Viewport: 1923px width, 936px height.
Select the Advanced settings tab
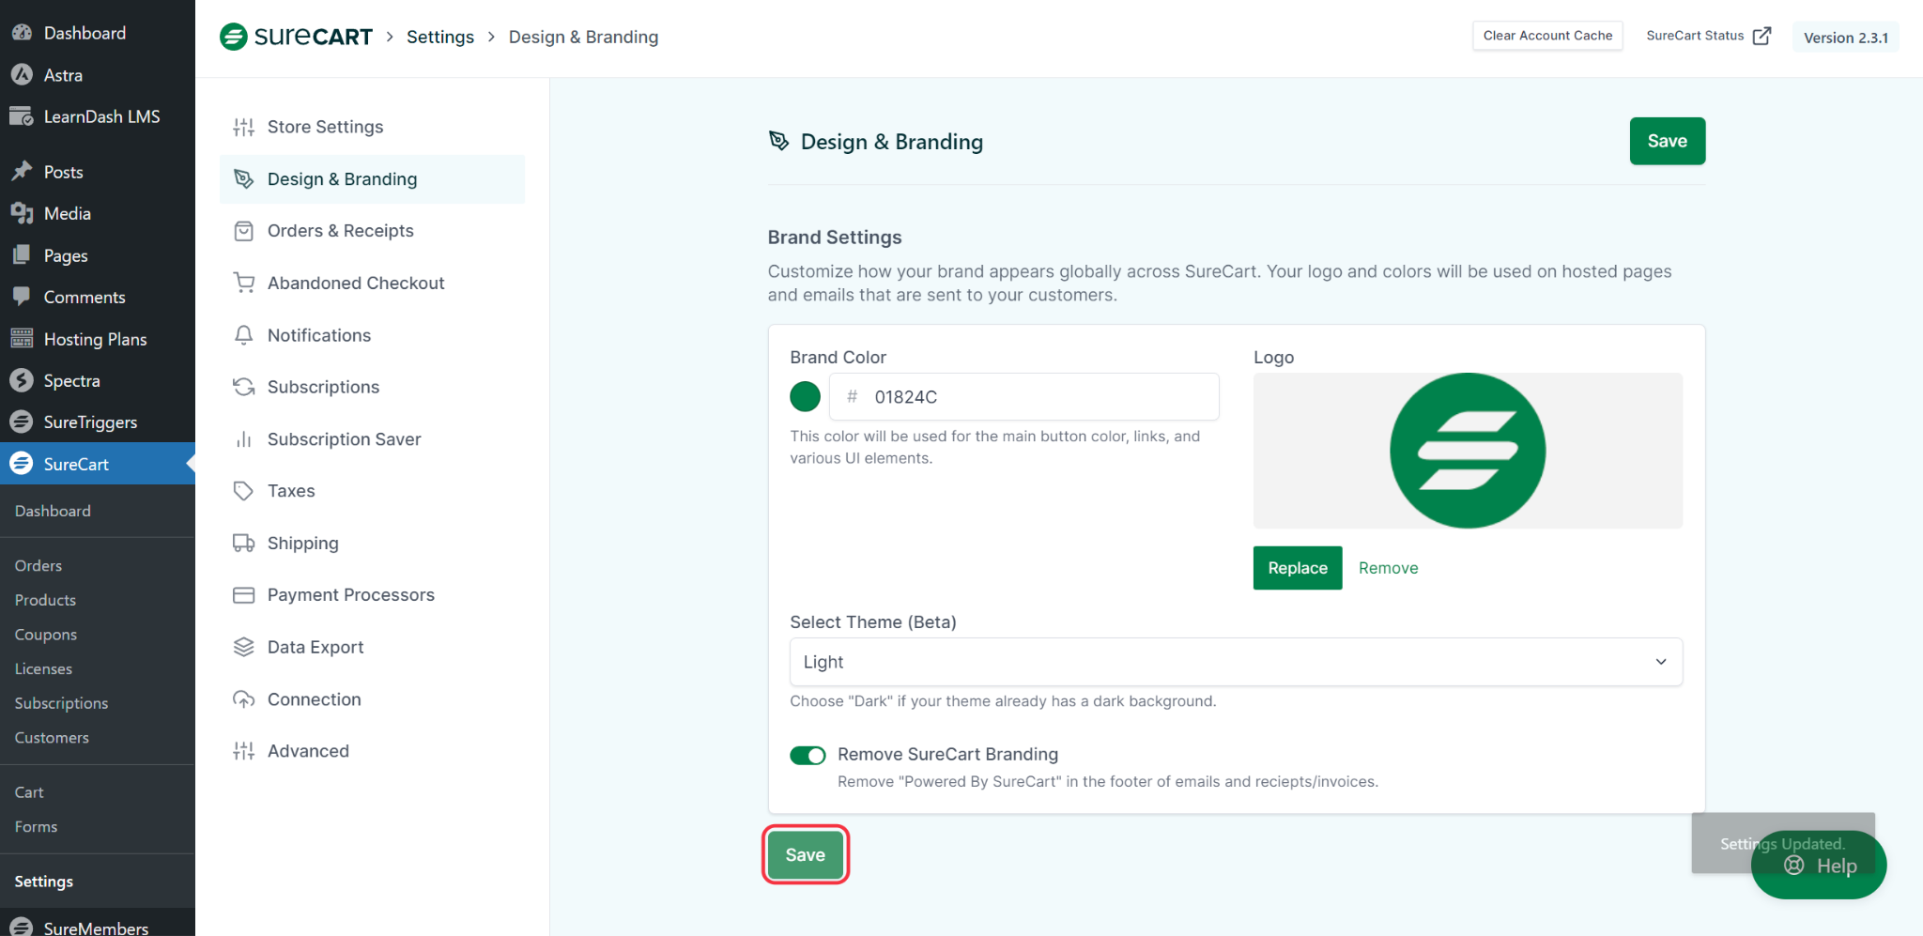[372, 751]
